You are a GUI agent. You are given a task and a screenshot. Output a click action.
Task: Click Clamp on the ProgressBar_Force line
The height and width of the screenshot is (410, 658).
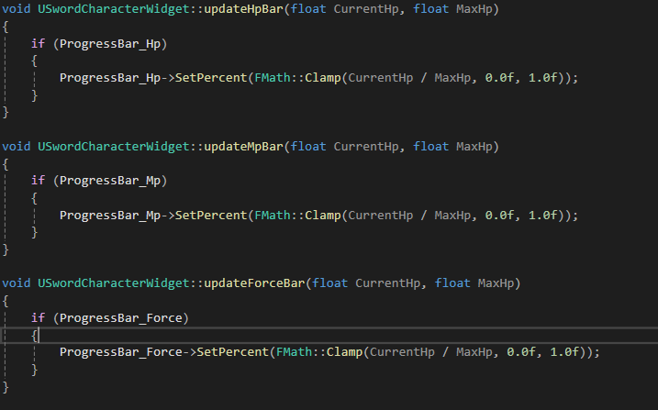click(345, 351)
